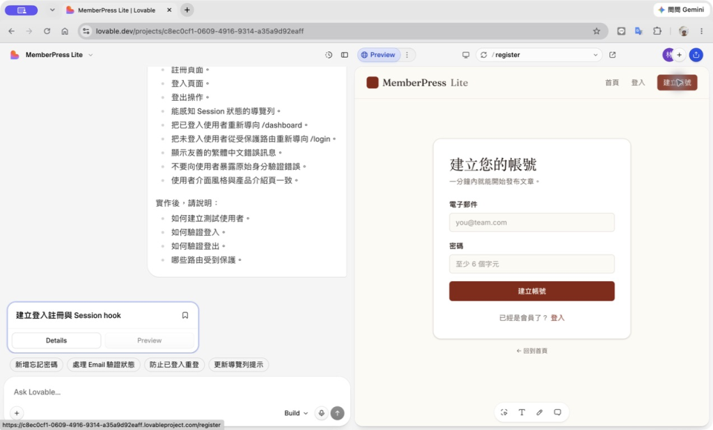Open Chrome profile avatar
This screenshot has width=713, height=430.
point(683,31)
